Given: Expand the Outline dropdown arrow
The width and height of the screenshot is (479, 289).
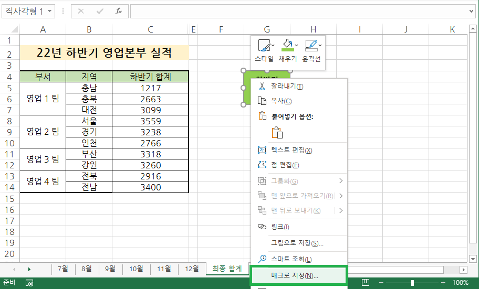Looking at the screenshot, I should 320,46.
